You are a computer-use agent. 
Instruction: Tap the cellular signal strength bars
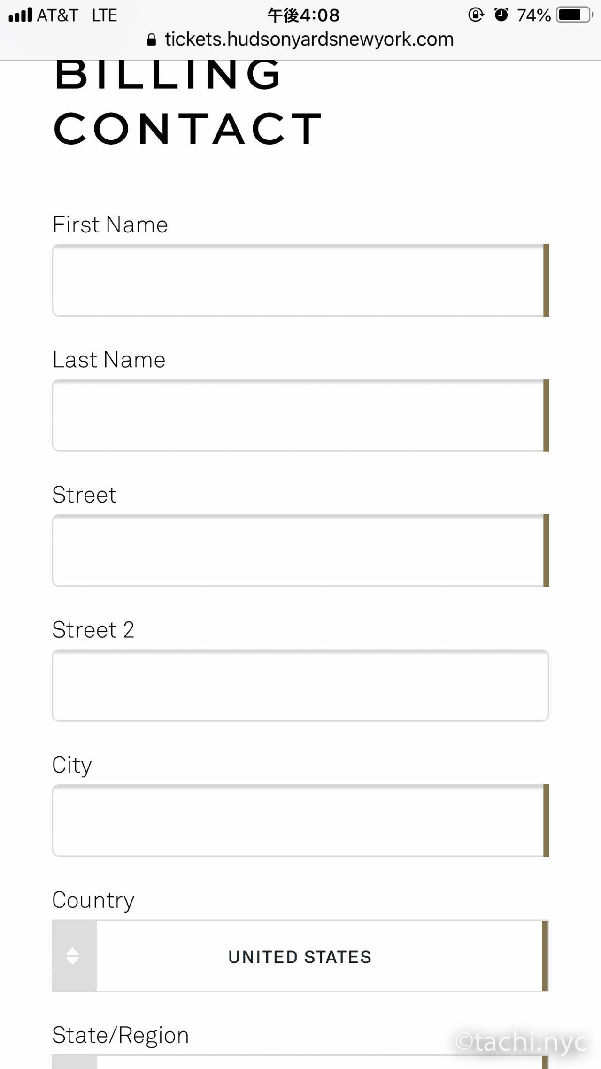tap(20, 15)
